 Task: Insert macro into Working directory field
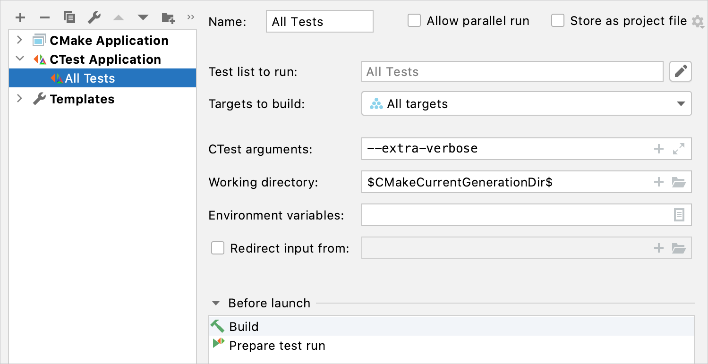tap(658, 182)
